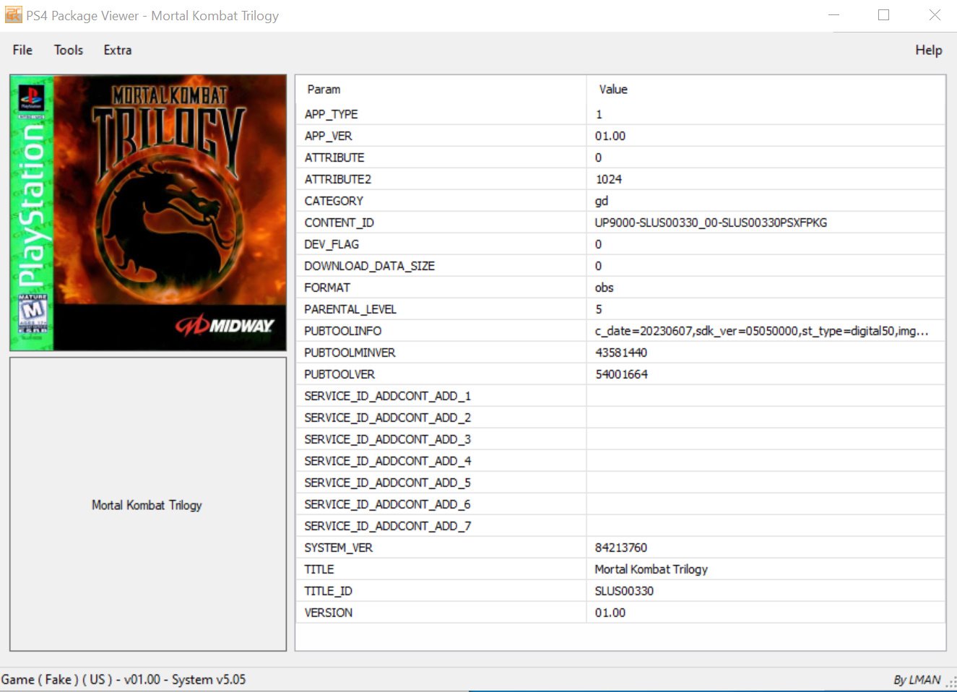Click the parental level value 5
The height and width of the screenshot is (692, 957).
[x=598, y=309]
